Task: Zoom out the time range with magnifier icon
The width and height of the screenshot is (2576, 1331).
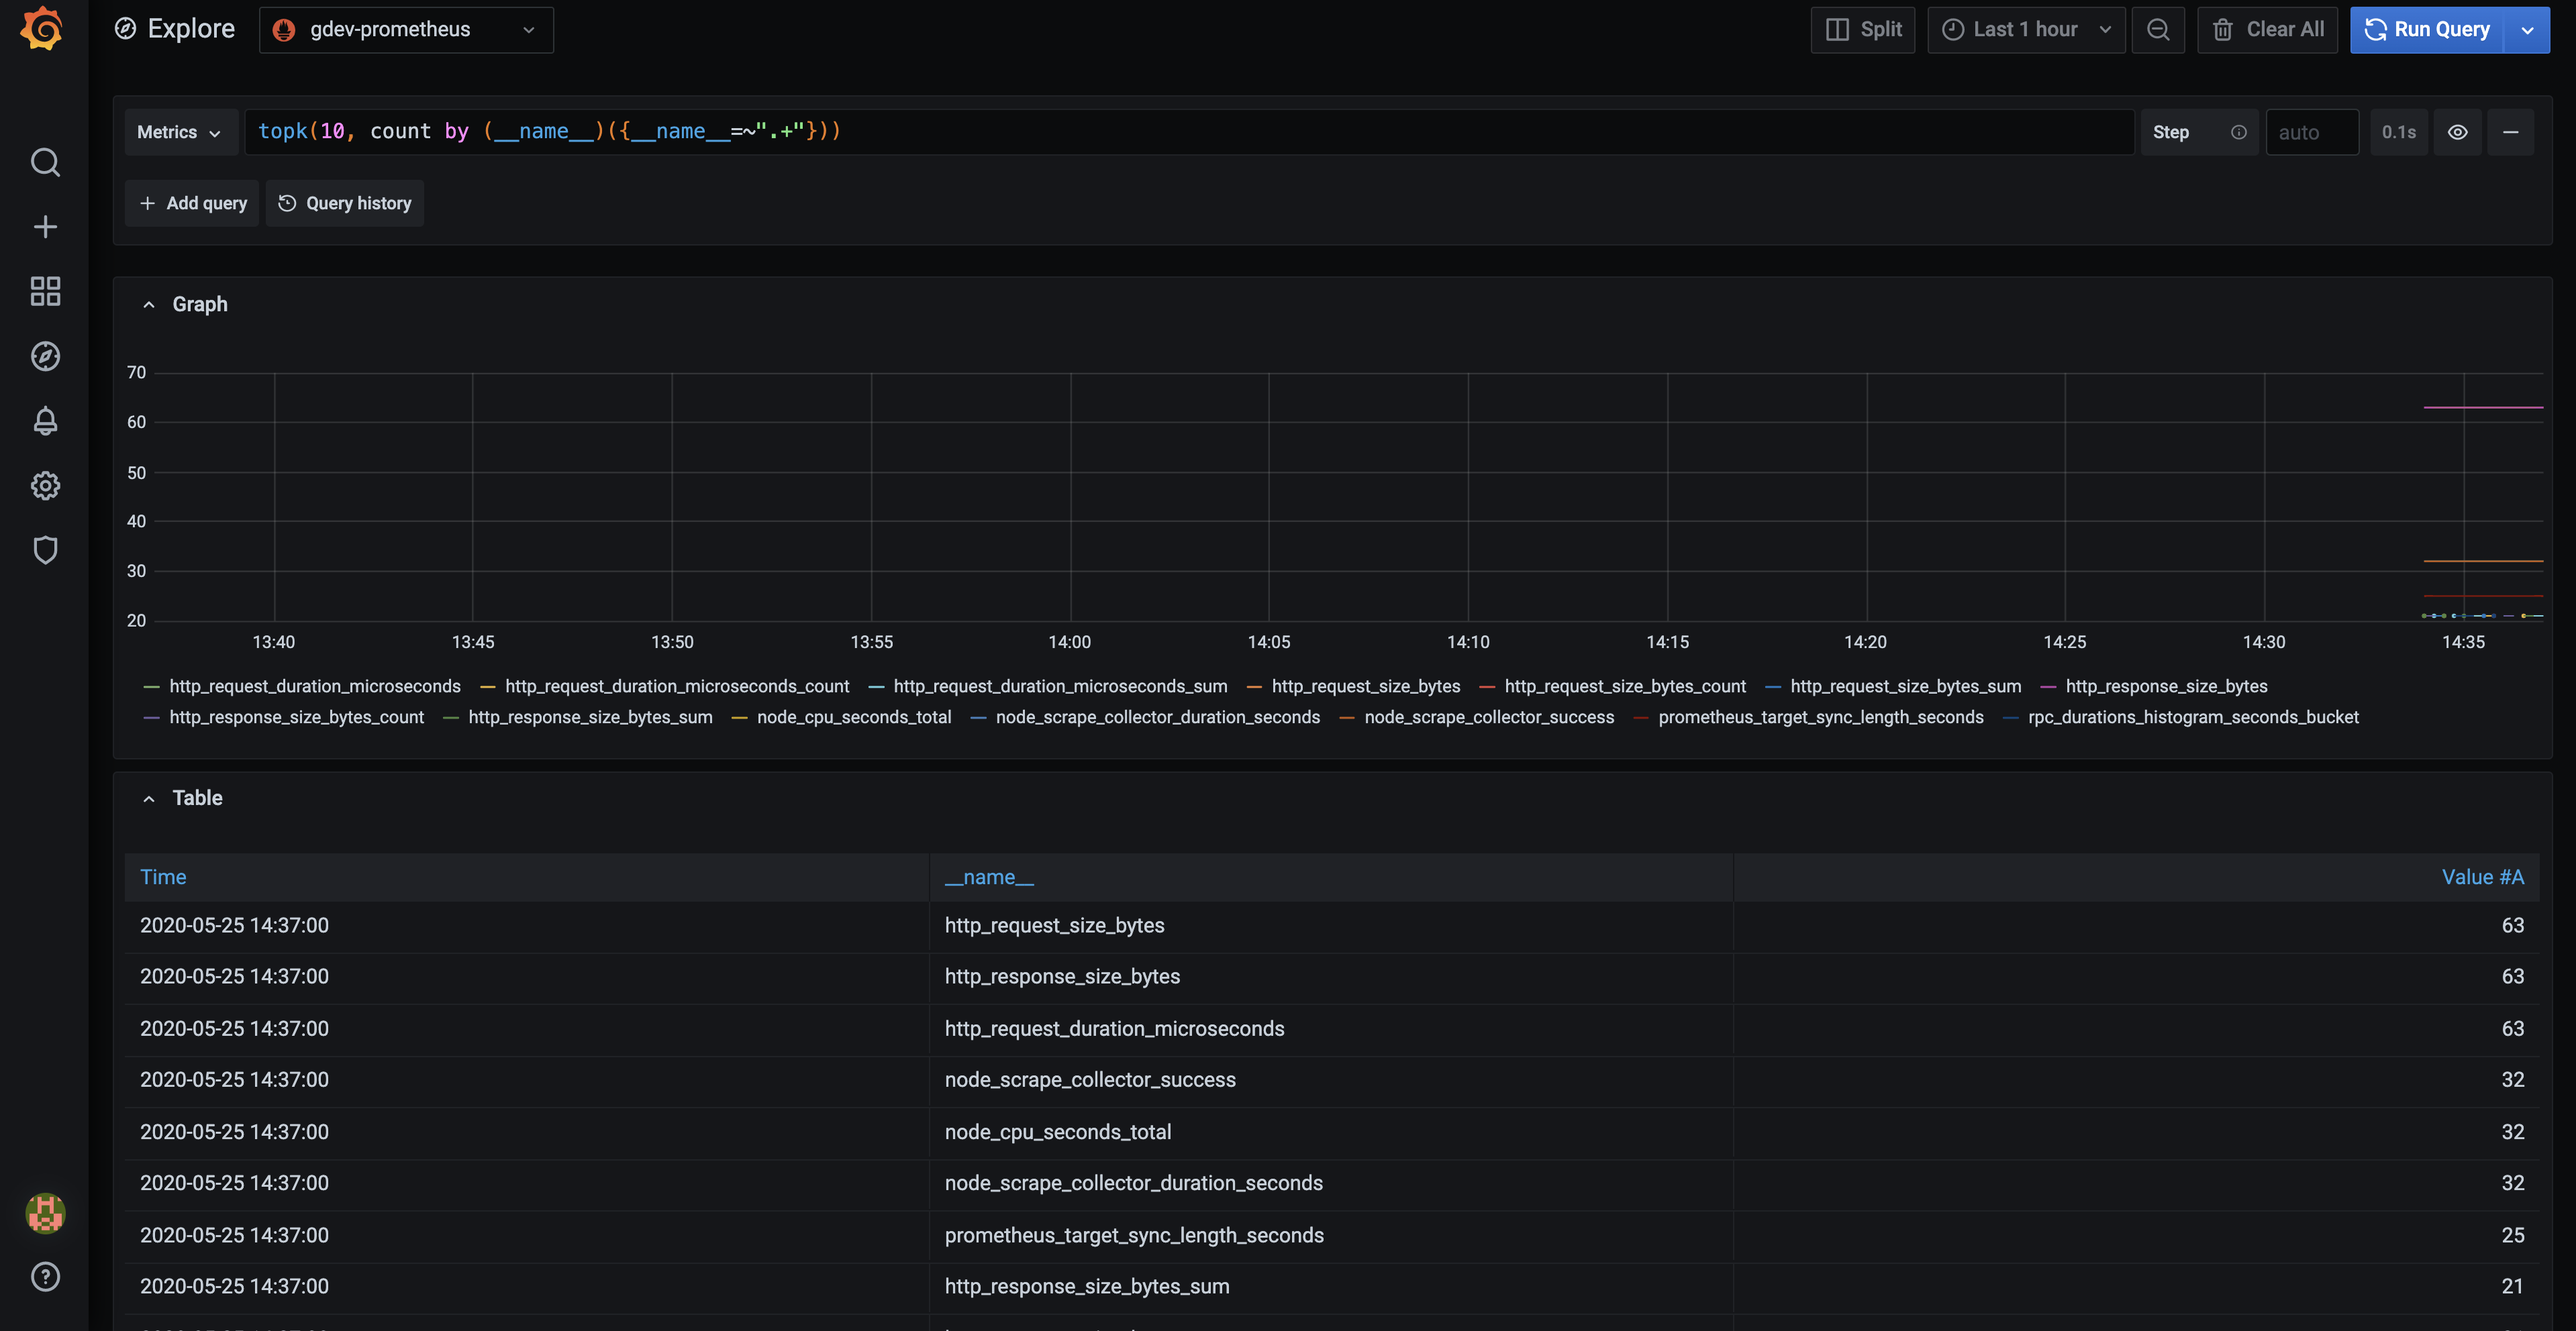Action: [x=2158, y=29]
